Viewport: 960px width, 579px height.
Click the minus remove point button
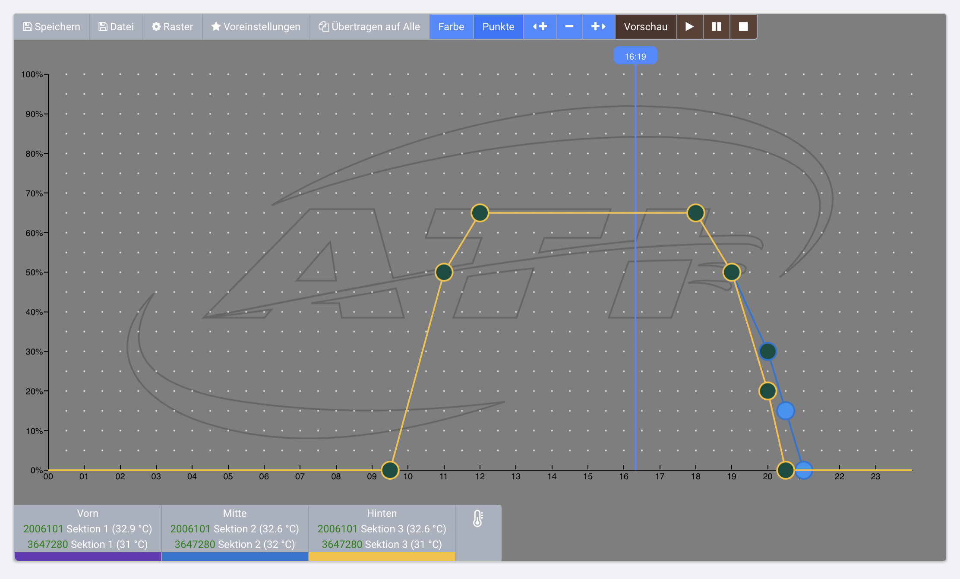click(569, 27)
